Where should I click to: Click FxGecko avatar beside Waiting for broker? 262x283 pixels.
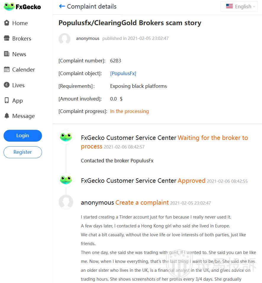pos(66,137)
